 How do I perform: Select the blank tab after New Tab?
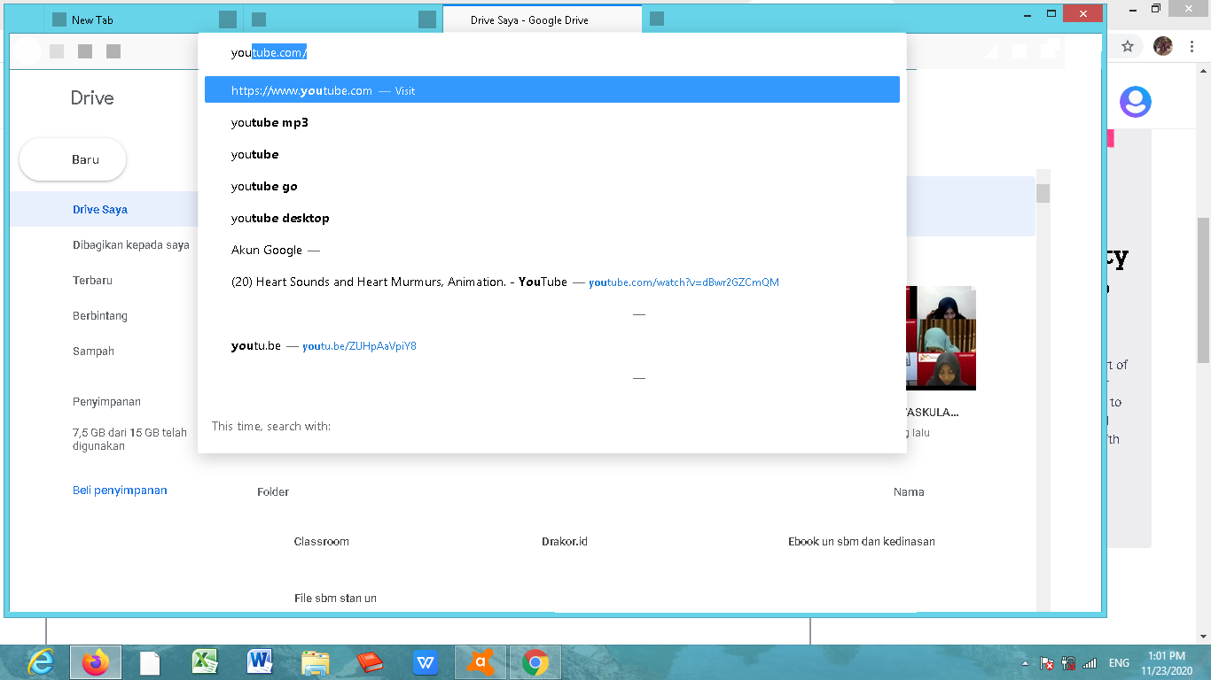click(341, 19)
